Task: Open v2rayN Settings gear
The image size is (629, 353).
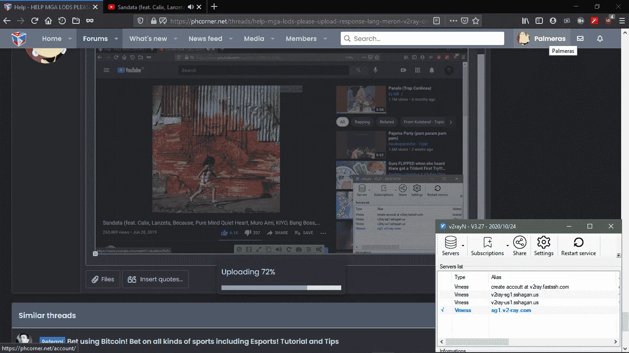Action: (544, 246)
